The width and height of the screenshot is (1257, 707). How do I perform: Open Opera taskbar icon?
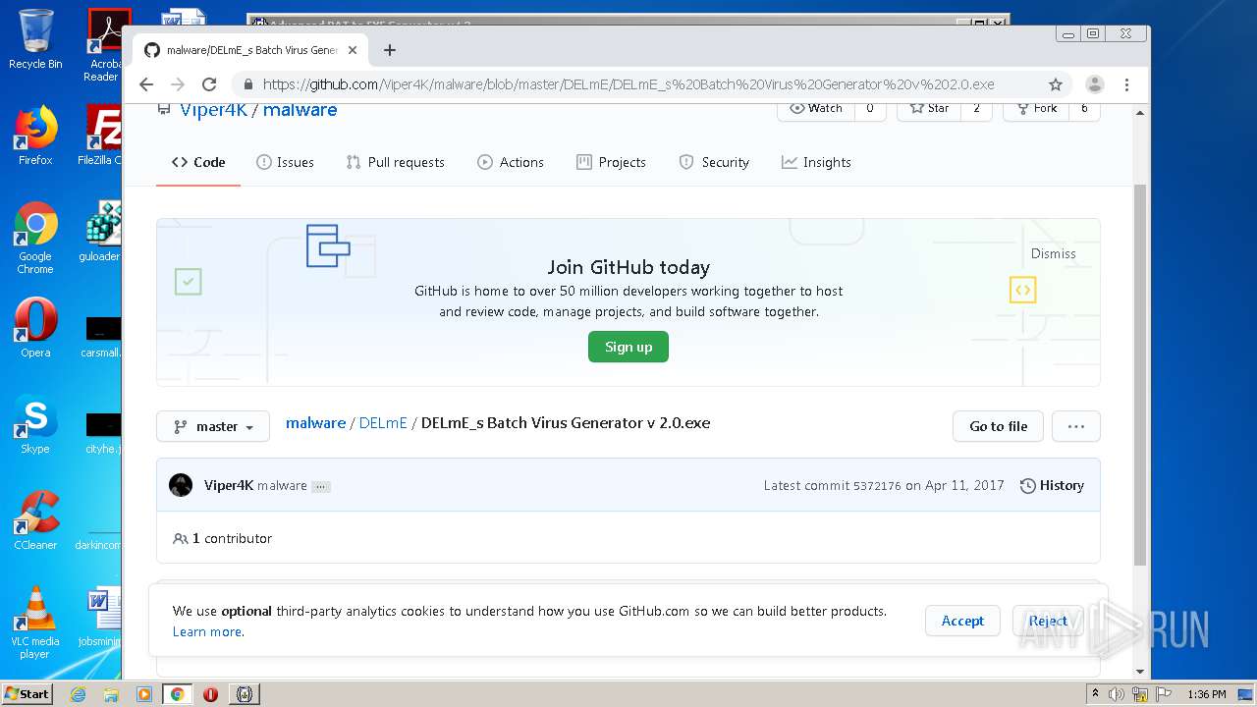(x=210, y=694)
